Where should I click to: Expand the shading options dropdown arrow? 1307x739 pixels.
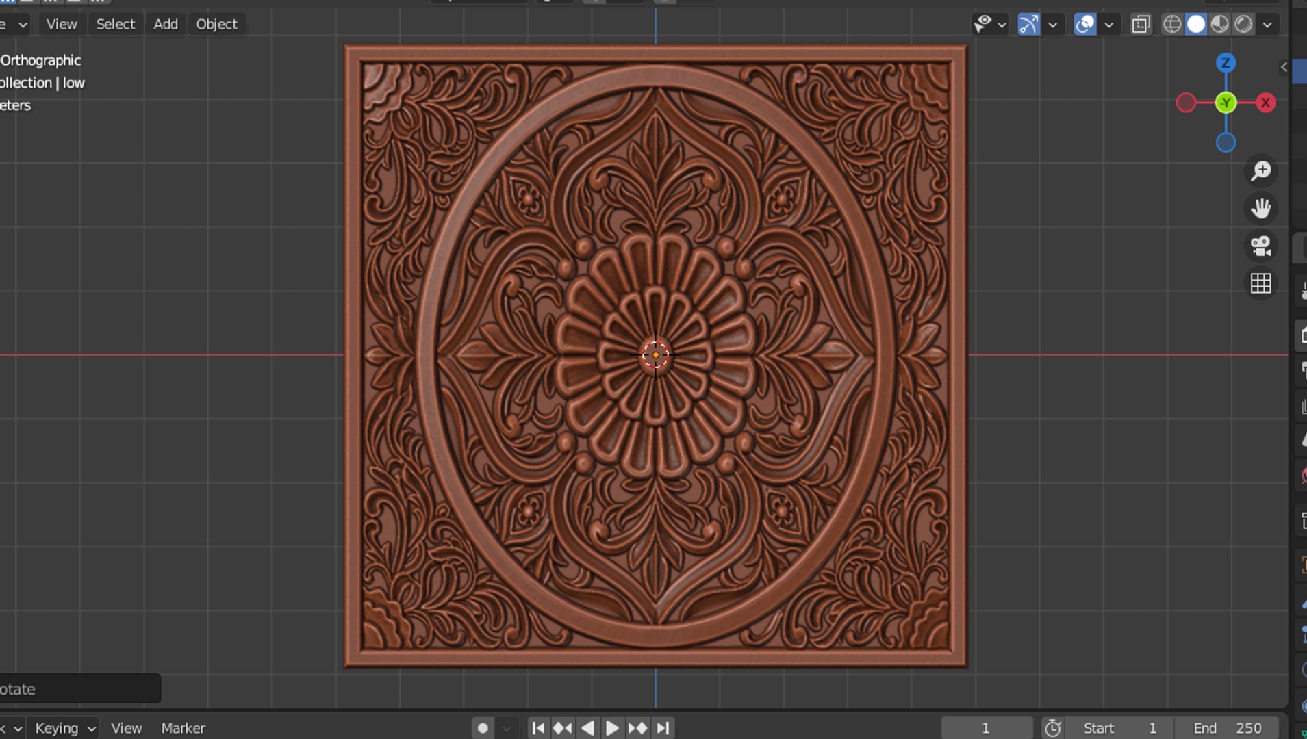point(1267,25)
